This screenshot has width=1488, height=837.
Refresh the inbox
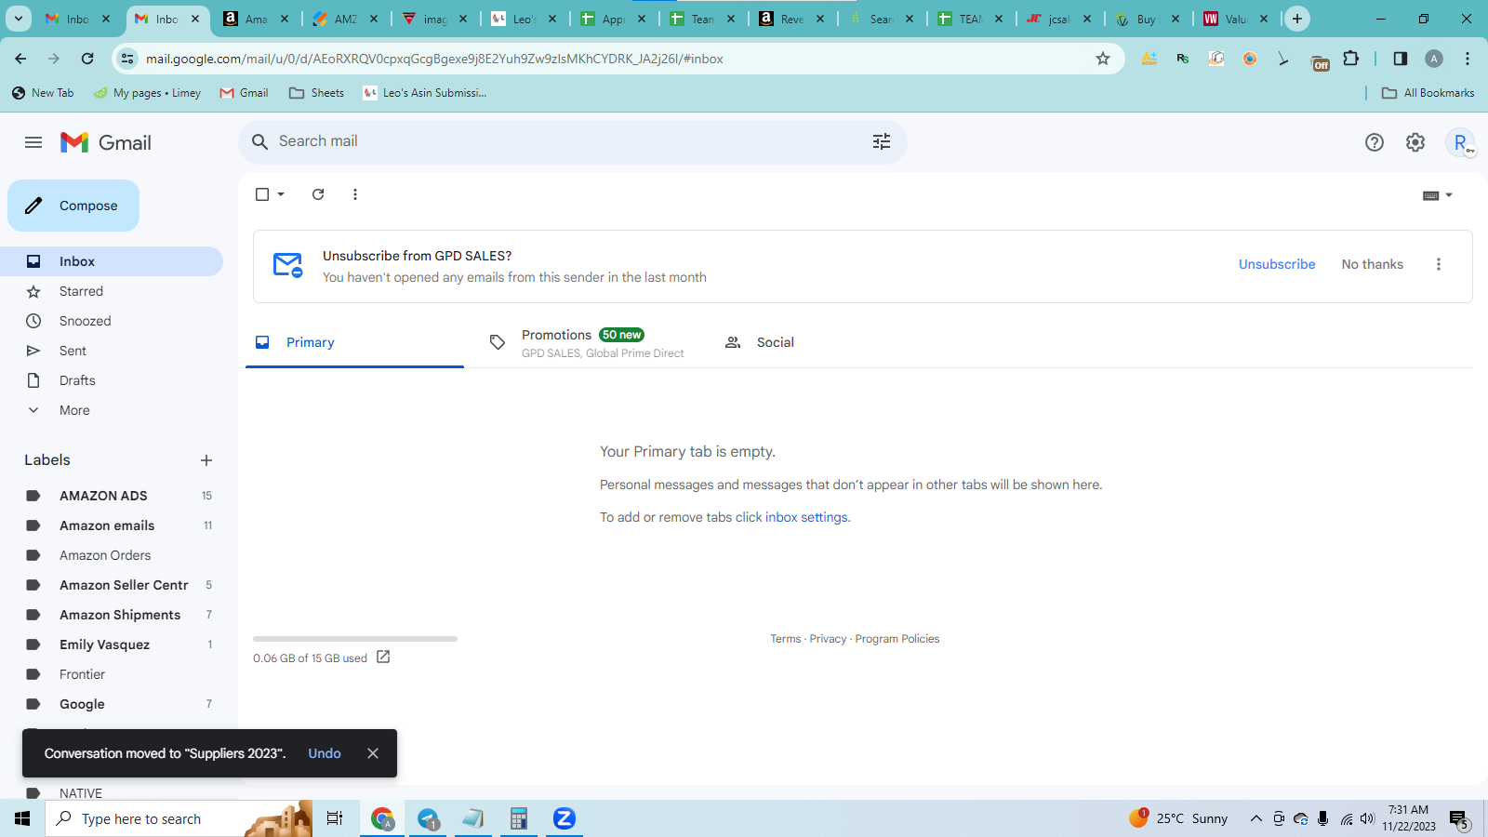(x=318, y=194)
